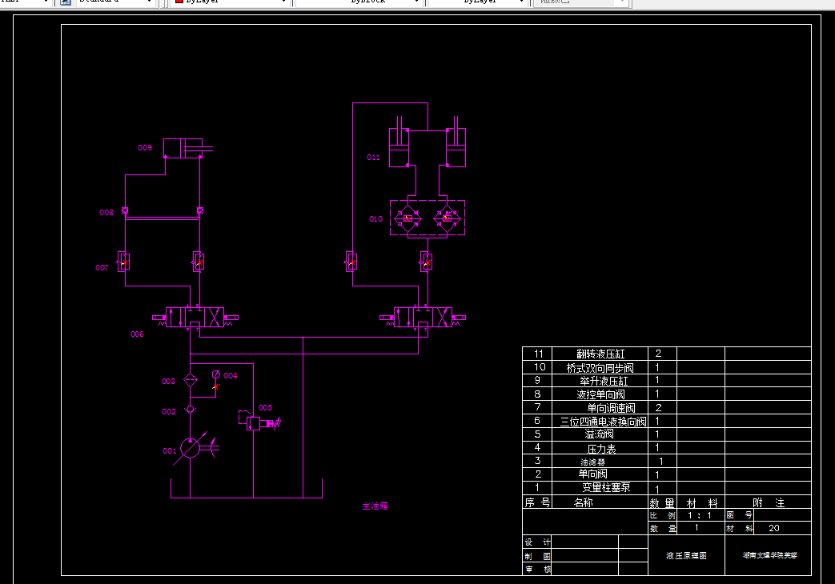This screenshot has width=835, height=584.
Task: Click the dashed bridge synchronizing valve block
Action: (x=427, y=218)
